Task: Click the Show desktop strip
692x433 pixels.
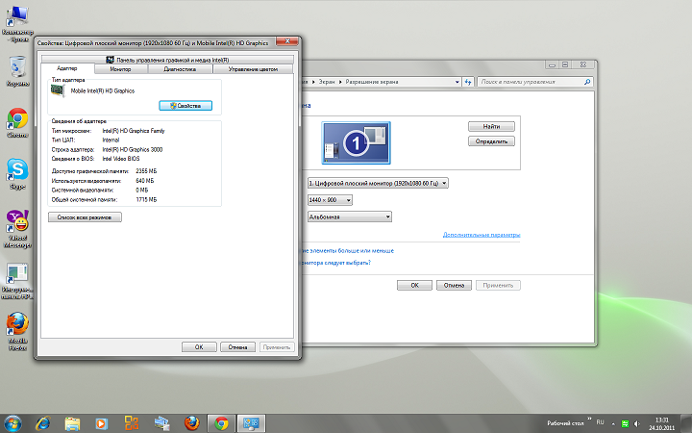Action: click(686, 423)
